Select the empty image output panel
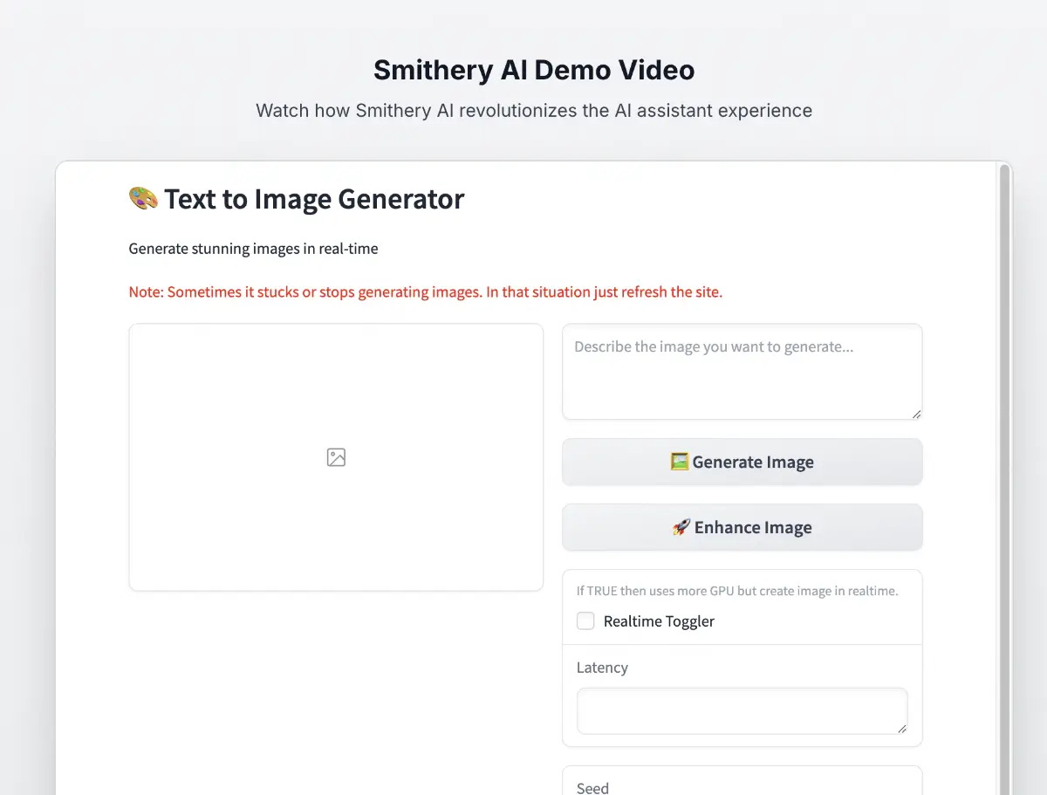1047x795 pixels. pos(336,524)
